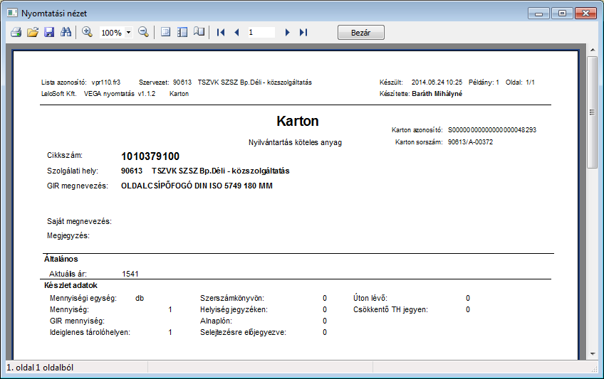Click the vertical scrollbar down arrow

pyautogui.click(x=593, y=354)
